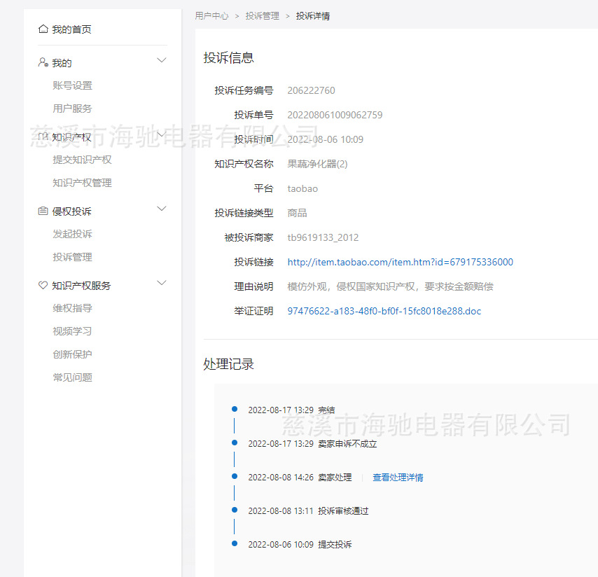Click the user icon beside 我的
Image resolution: width=598 pixels, height=577 pixels.
43,62
